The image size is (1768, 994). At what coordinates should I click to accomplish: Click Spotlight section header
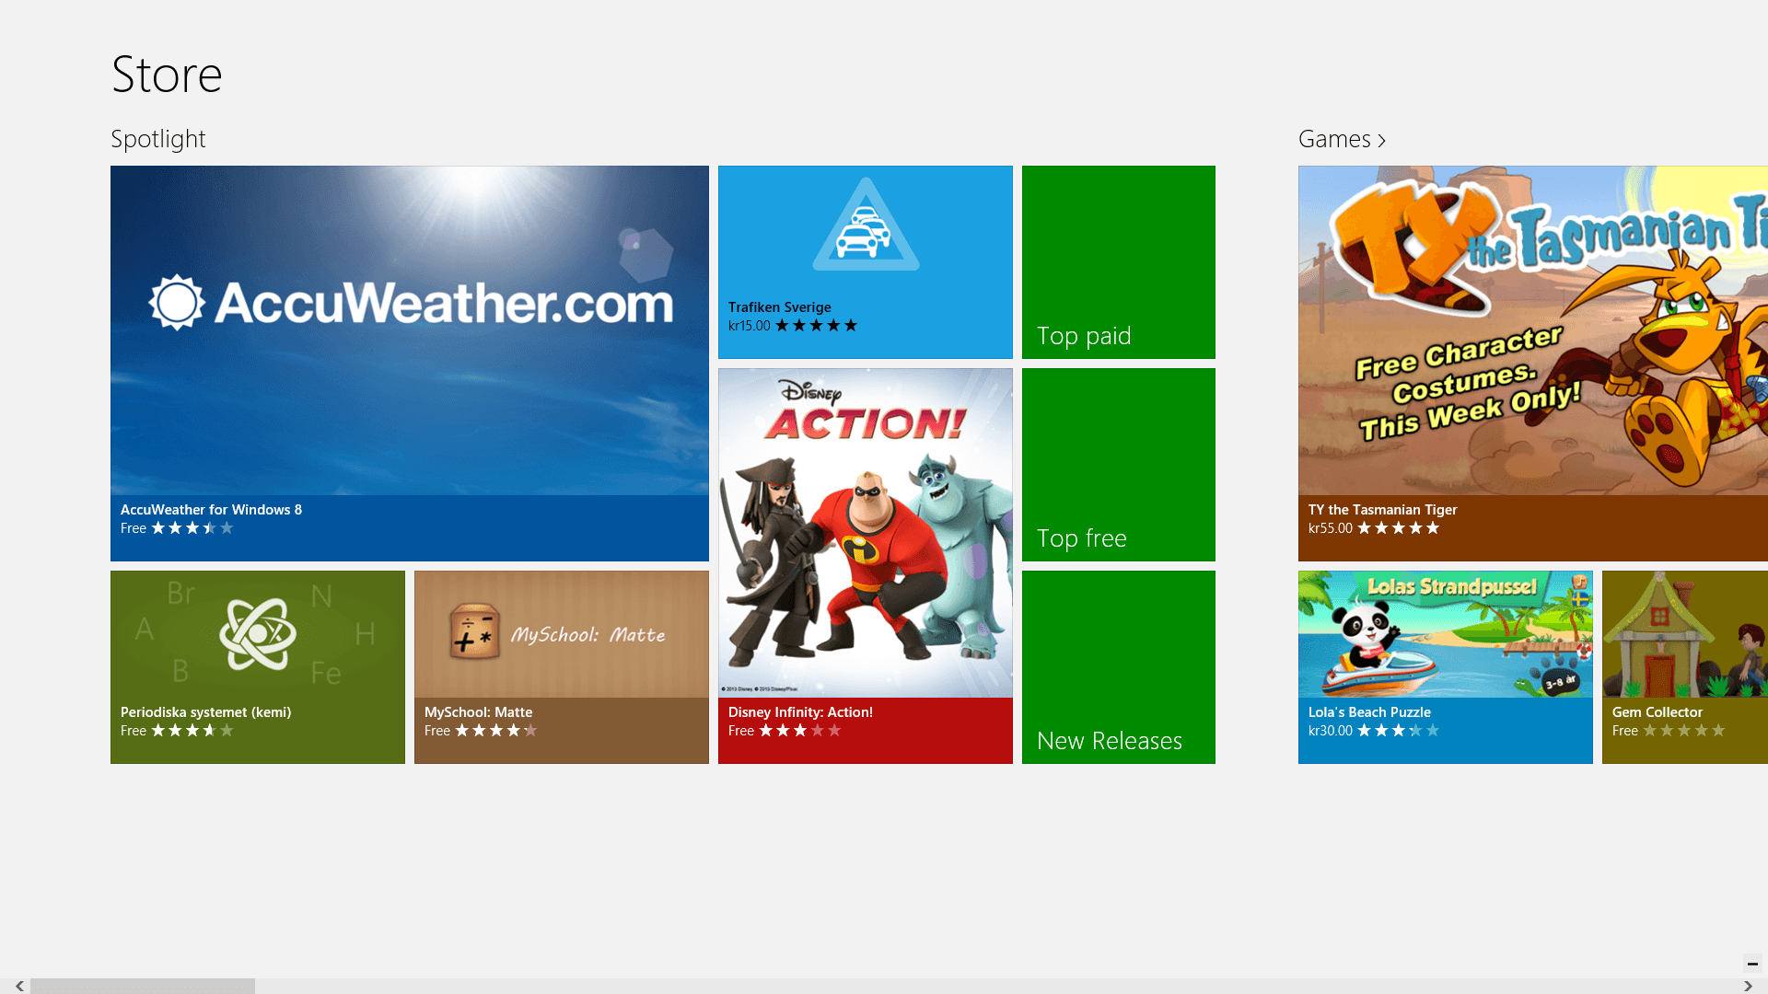pyautogui.click(x=157, y=137)
